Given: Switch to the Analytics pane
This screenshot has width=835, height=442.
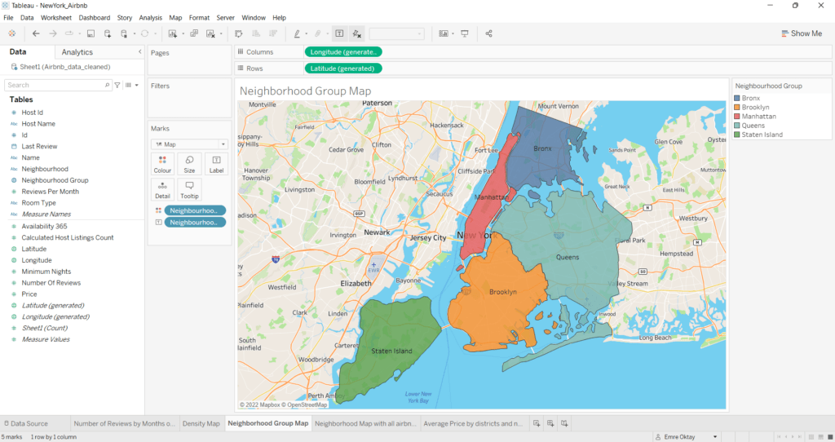Looking at the screenshot, I should 77,52.
